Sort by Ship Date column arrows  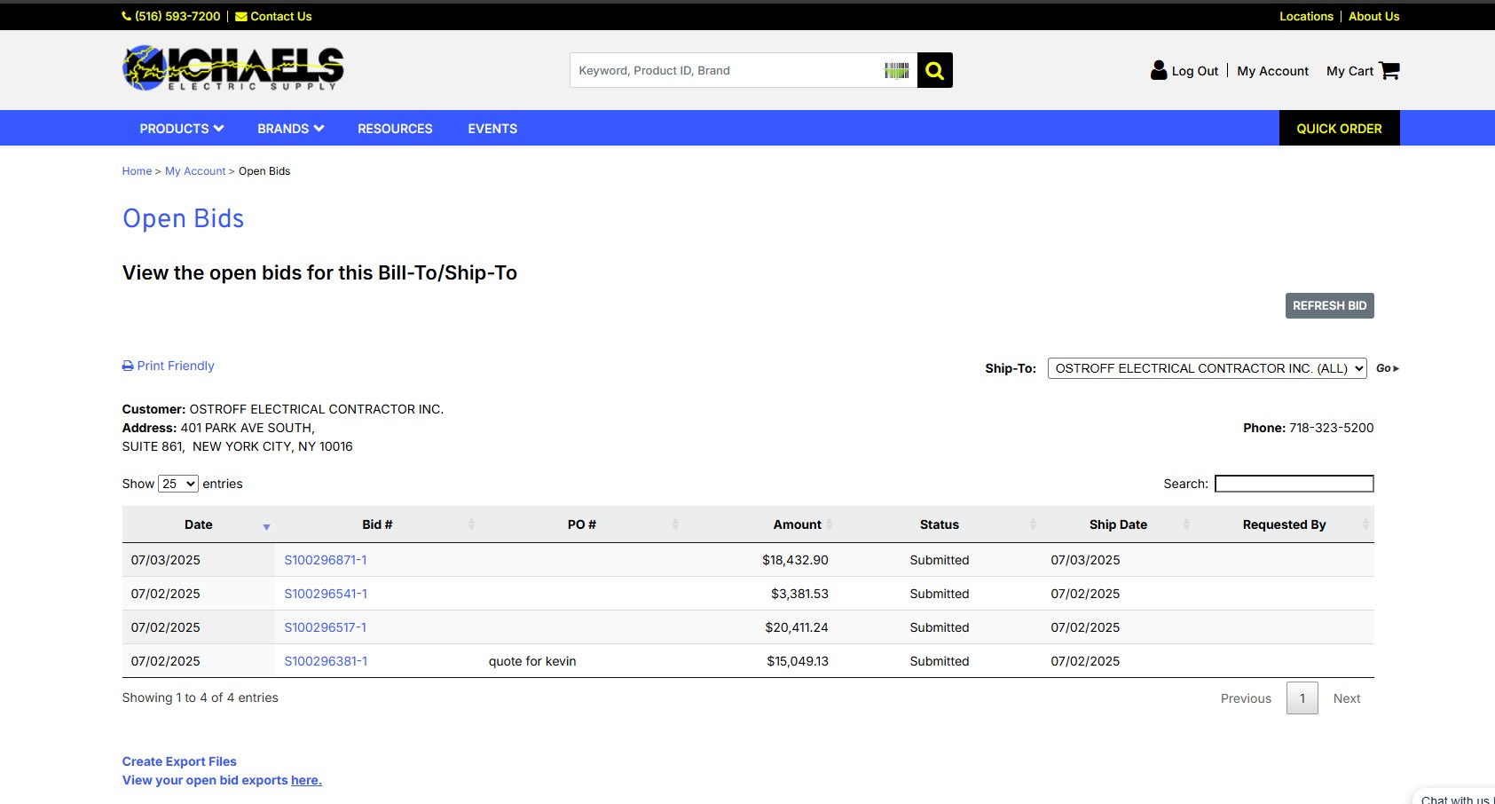(x=1186, y=524)
